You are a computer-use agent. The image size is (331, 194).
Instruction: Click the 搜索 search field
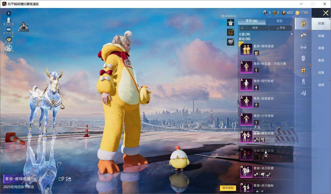click(x=254, y=28)
